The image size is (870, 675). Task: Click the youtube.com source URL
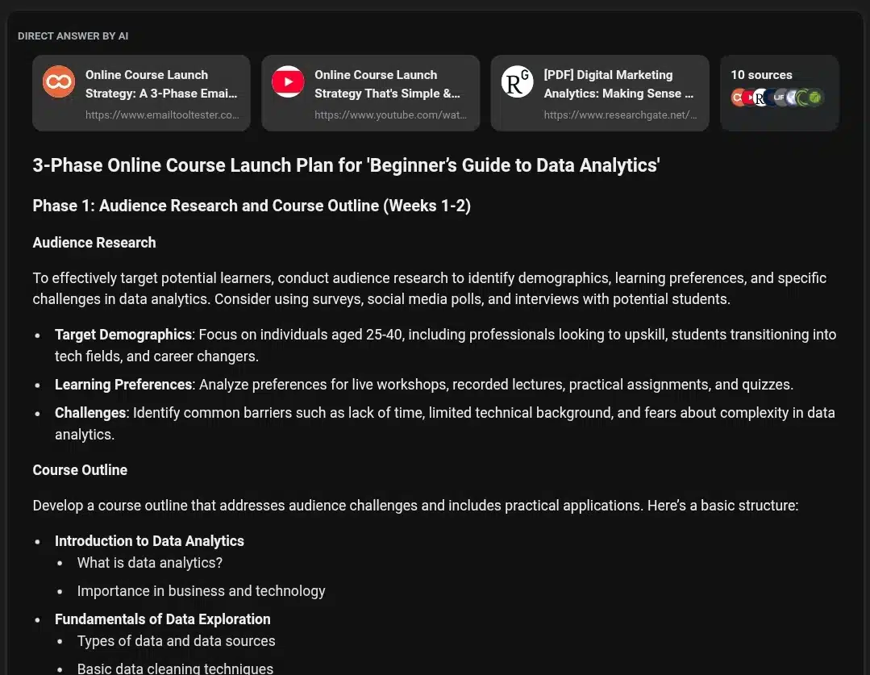390,115
